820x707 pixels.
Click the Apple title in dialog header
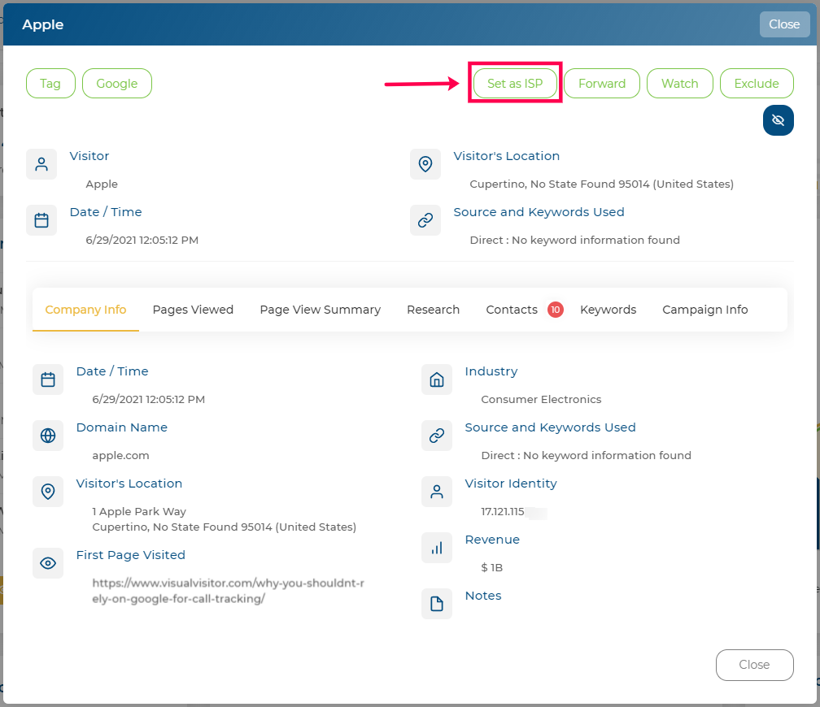coord(43,24)
